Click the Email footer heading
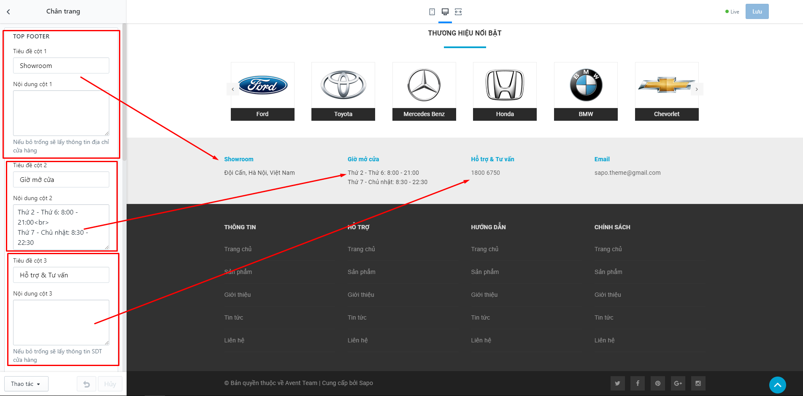Viewport: 803px width, 396px height. pos(602,159)
